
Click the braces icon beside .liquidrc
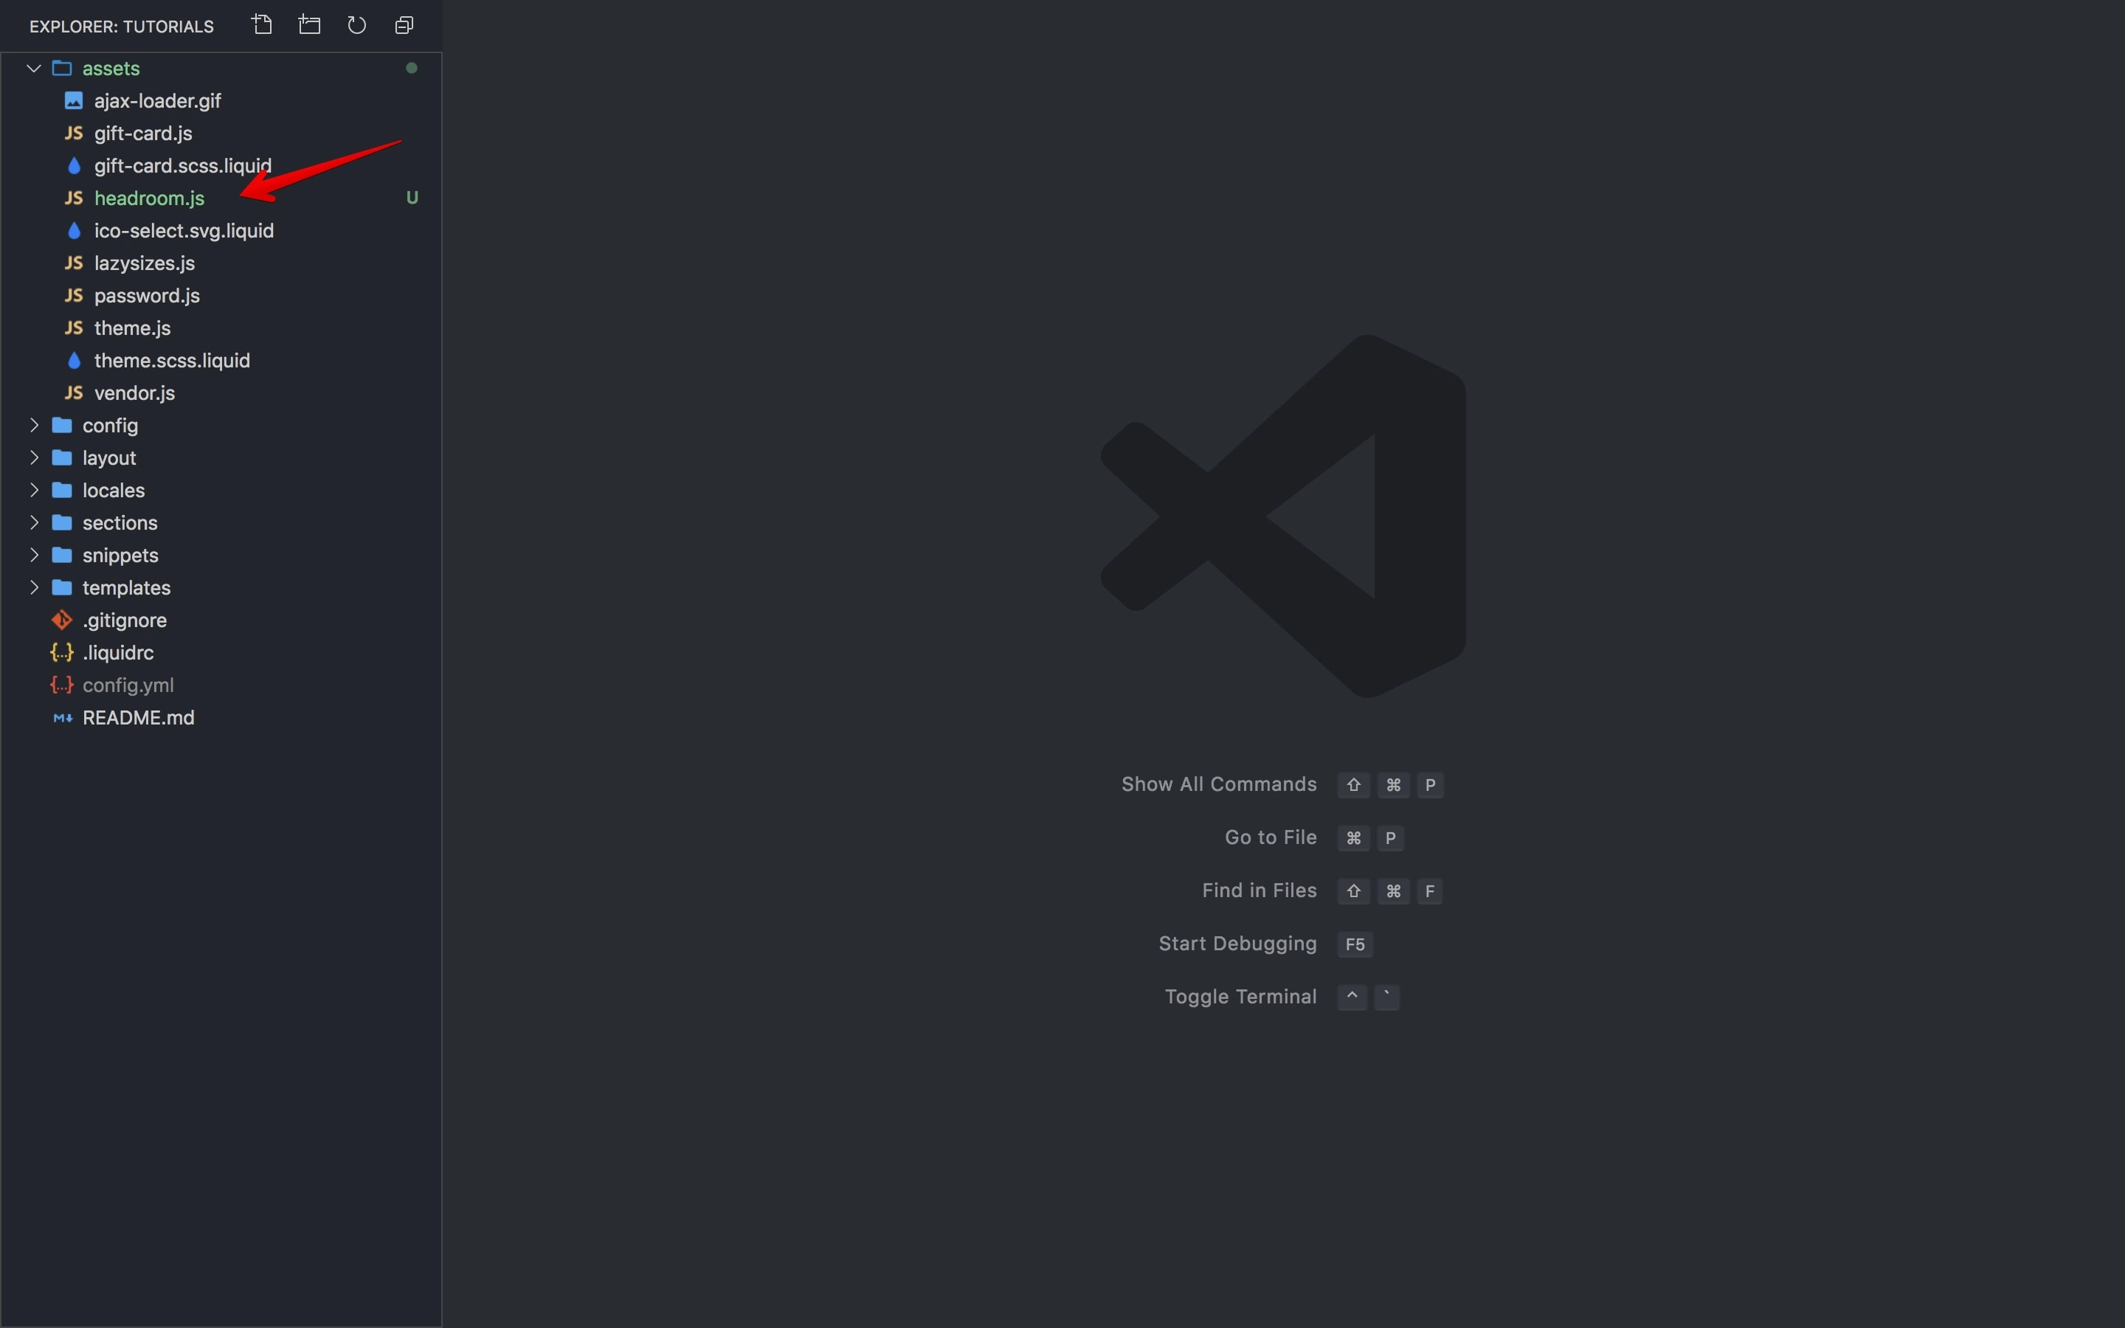(x=61, y=653)
